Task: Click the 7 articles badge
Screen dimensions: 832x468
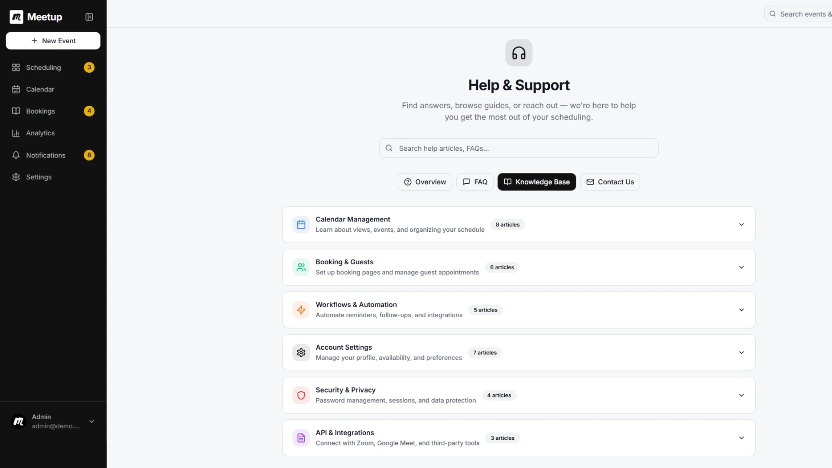Action: click(485, 353)
